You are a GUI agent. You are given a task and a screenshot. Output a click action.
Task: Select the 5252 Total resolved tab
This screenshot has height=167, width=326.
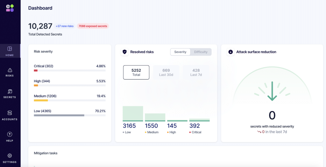click(136, 72)
